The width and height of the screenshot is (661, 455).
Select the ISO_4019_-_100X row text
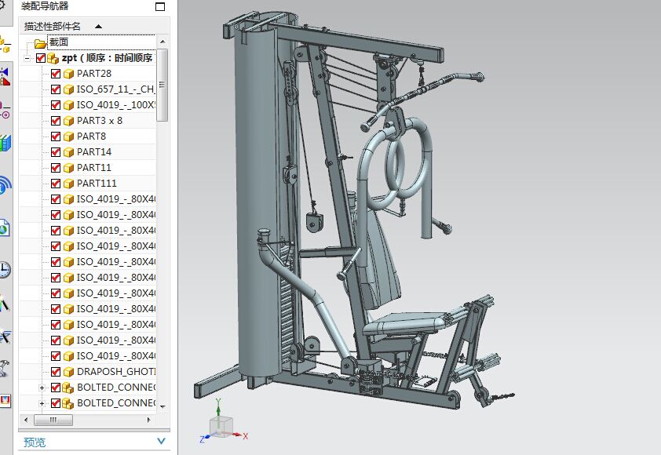tap(115, 105)
